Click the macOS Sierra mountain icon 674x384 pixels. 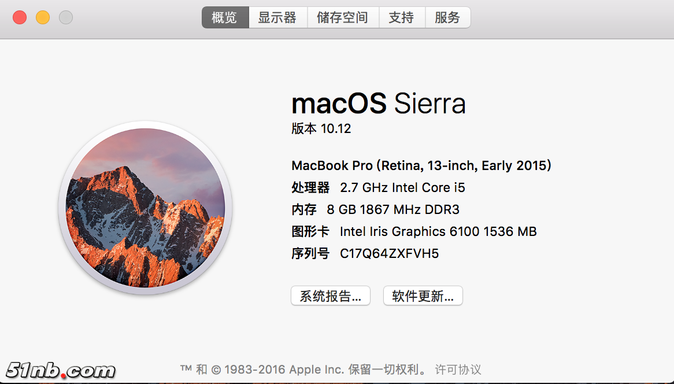tap(145, 207)
